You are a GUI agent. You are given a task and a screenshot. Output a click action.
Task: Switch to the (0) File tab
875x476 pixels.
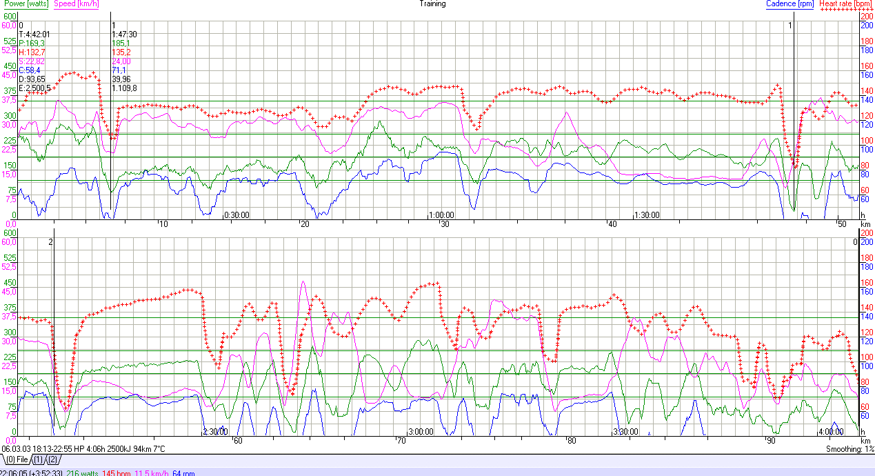tap(17, 459)
